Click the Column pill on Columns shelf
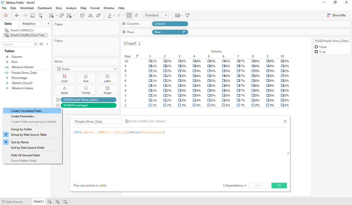The height and width of the screenshot is (205, 352). point(170,24)
